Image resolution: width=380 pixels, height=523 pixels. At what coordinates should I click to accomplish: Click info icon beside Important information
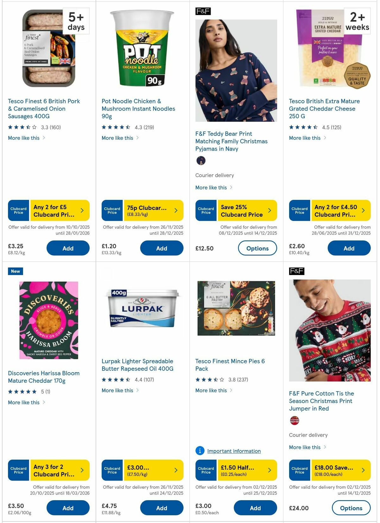(x=199, y=451)
